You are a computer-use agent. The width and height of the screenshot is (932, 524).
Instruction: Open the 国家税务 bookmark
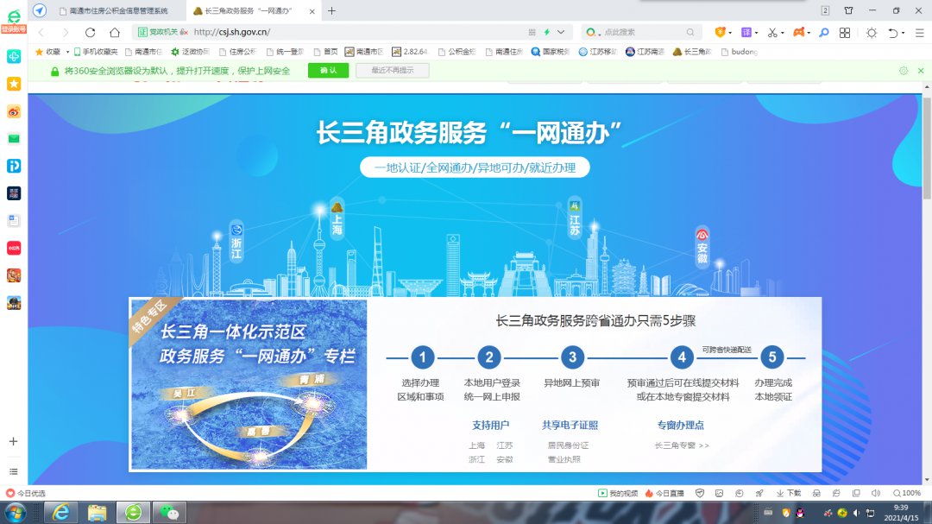tap(551, 52)
